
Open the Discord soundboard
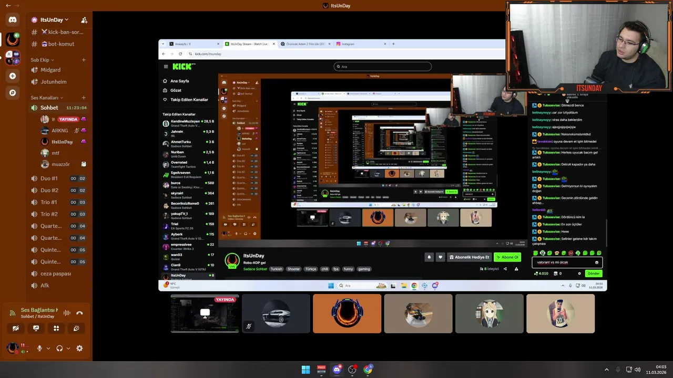[76, 328]
